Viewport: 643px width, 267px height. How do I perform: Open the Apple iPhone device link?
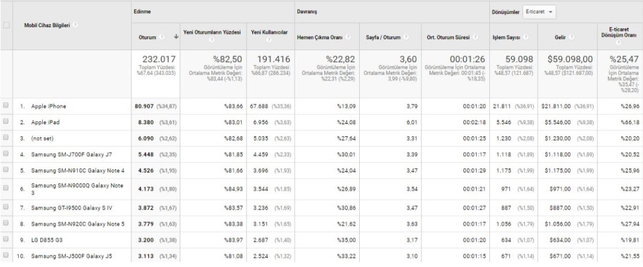pyautogui.click(x=49, y=106)
